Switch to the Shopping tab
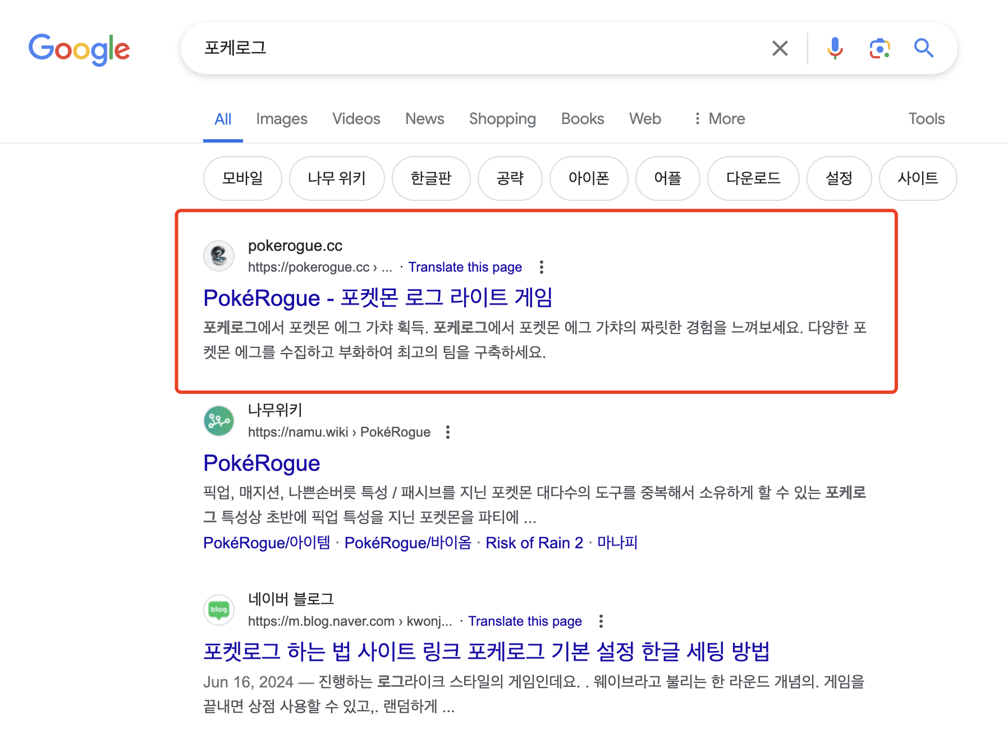 pyautogui.click(x=502, y=119)
